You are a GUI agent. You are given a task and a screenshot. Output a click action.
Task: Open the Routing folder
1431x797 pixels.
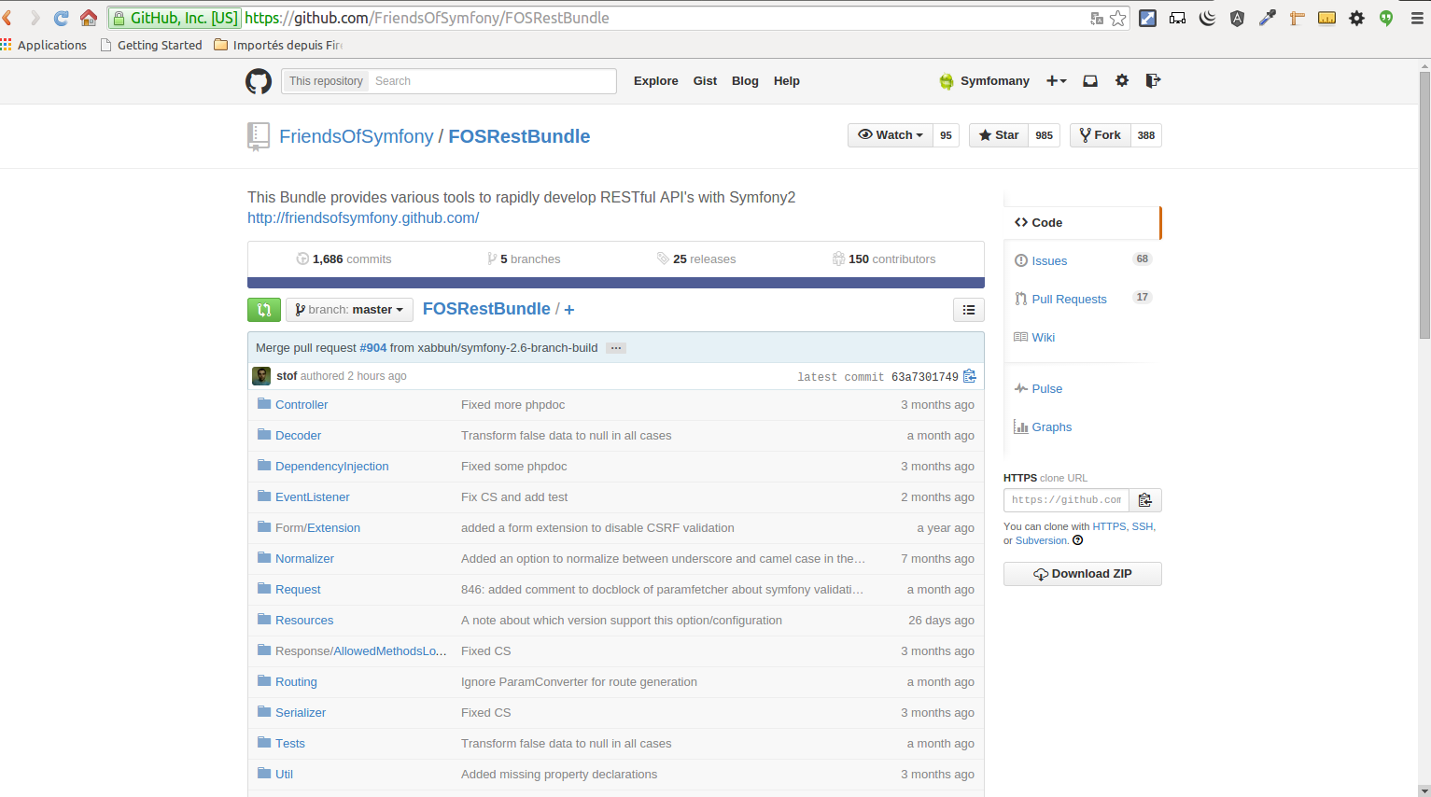click(x=296, y=682)
